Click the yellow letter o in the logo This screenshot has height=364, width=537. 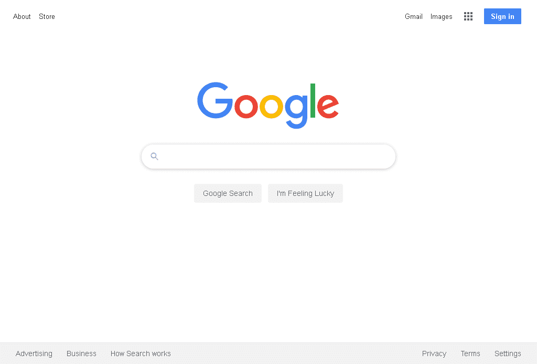coord(271,106)
